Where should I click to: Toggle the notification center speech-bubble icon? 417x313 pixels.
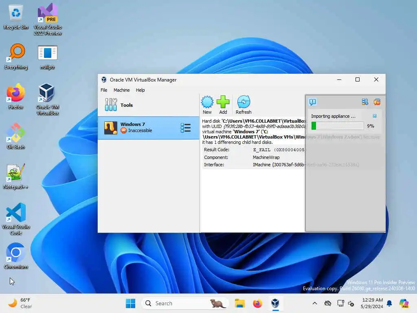click(313, 102)
